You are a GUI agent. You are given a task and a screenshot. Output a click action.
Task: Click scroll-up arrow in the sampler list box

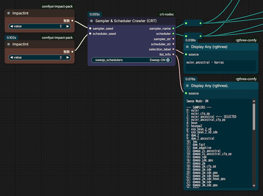[254, 101]
